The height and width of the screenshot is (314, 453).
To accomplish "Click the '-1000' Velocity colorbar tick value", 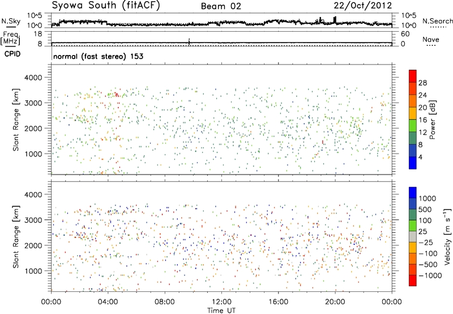I will coord(430,275).
